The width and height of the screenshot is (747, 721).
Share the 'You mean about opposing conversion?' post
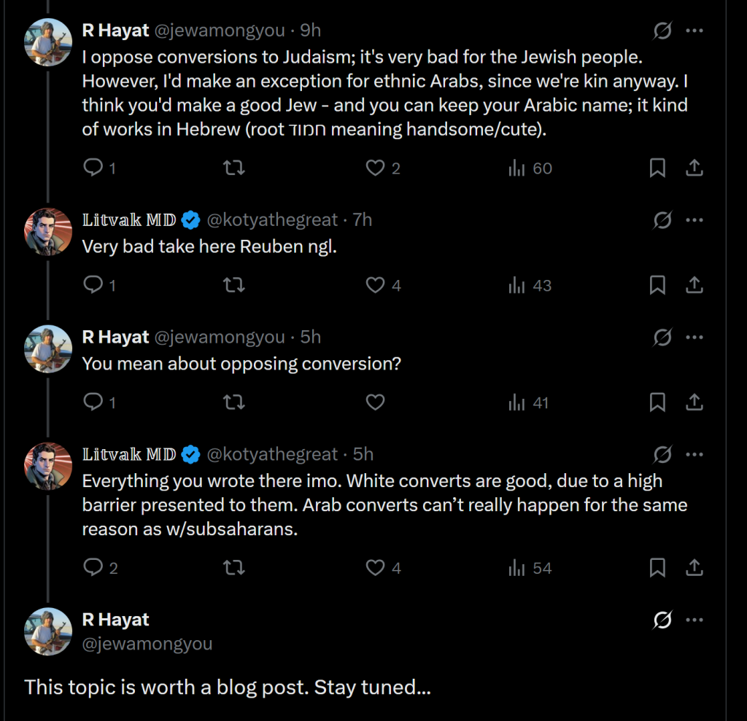point(695,402)
